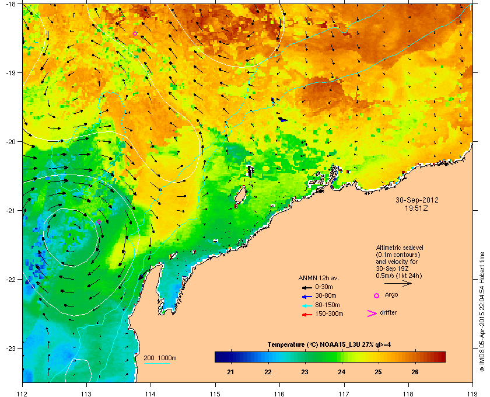
Task: Click the latitude axis label '-21'
Action: [10, 211]
